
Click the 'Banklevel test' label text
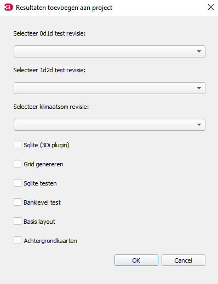tap(42, 202)
